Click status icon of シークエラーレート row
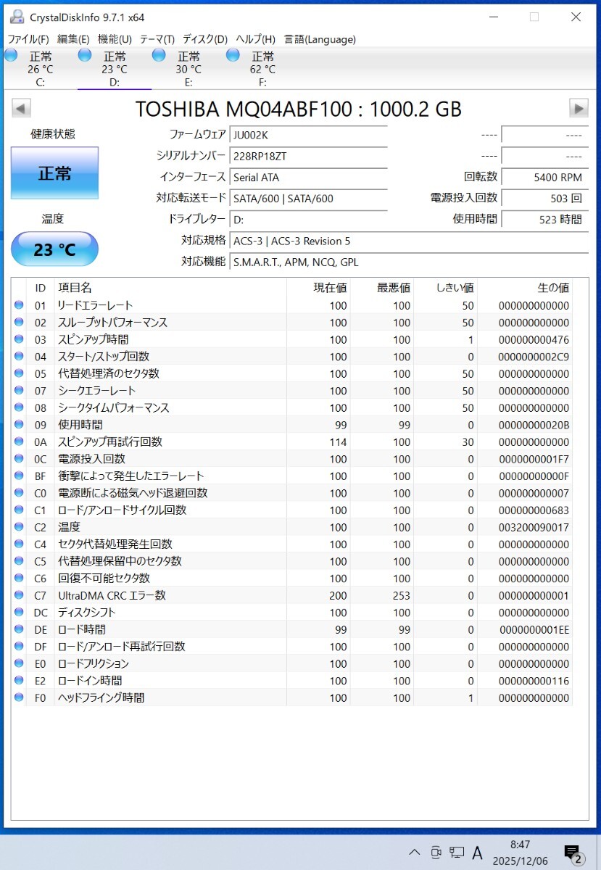The width and height of the screenshot is (601, 870). click(x=19, y=390)
